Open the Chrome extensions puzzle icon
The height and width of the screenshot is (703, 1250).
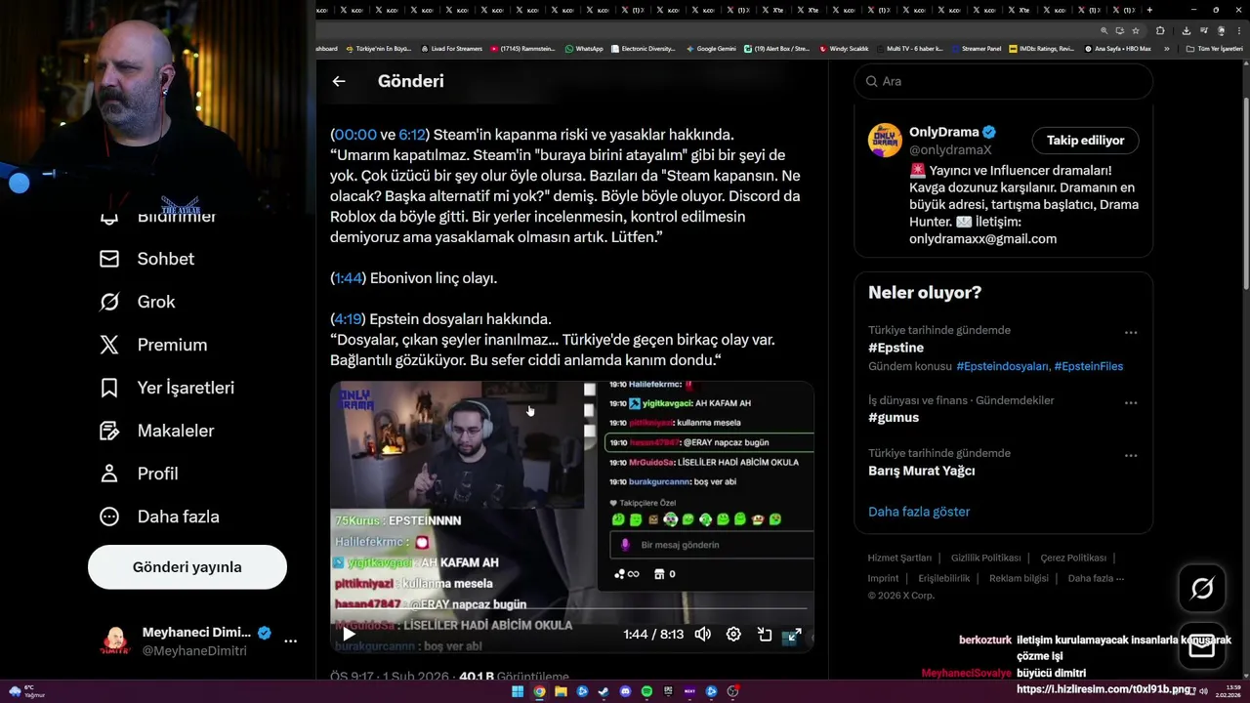1160,30
